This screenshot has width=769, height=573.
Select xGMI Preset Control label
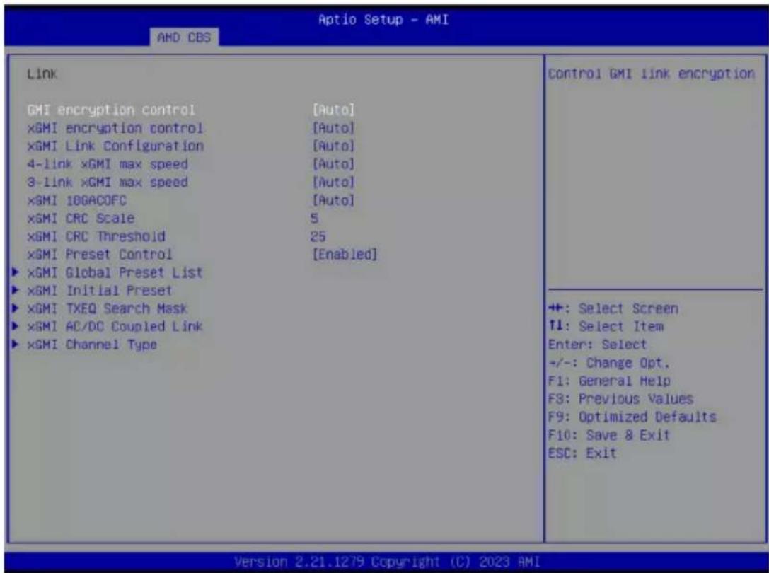point(100,254)
